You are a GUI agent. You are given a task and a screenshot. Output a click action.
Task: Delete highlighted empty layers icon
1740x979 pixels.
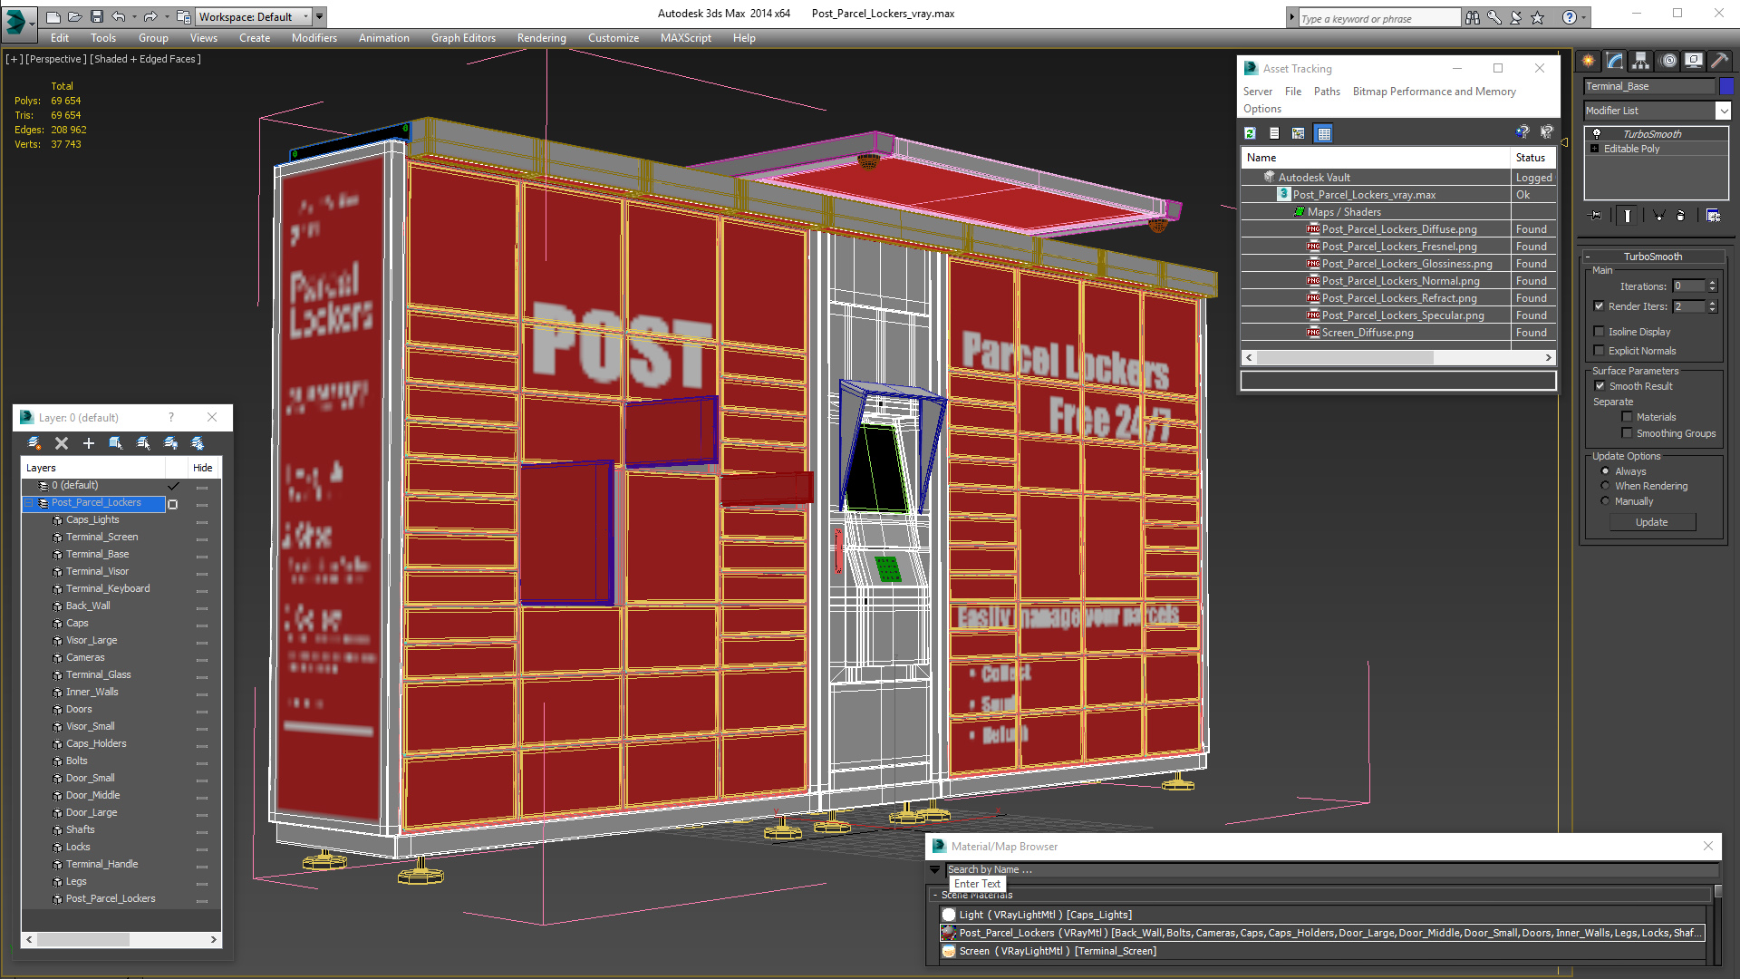[x=62, y=443]
